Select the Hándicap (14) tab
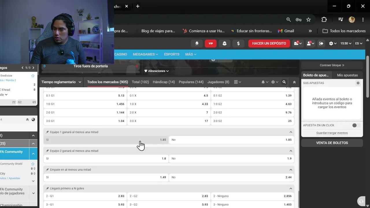This screenshot has height=208, width=370. point(164,82)
